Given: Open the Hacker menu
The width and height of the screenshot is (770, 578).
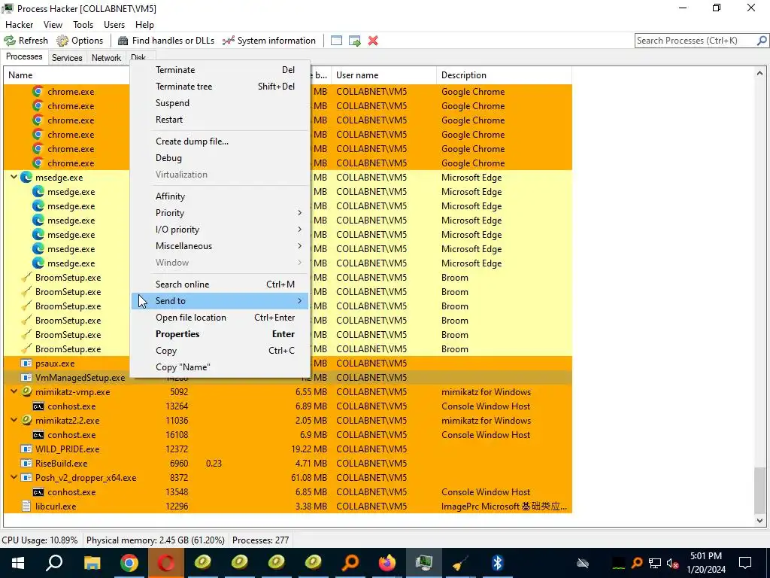Looking at the screenshot, I should tap(19, 25).
